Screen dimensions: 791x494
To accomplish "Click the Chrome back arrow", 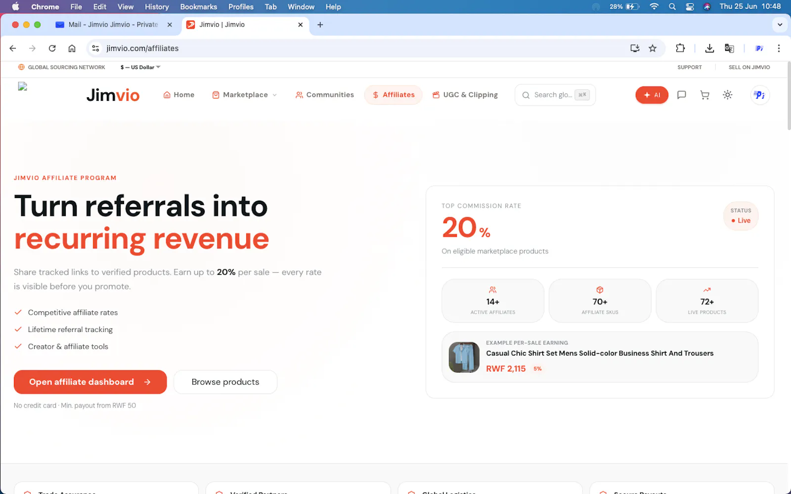I will click(x=13, y=48).
